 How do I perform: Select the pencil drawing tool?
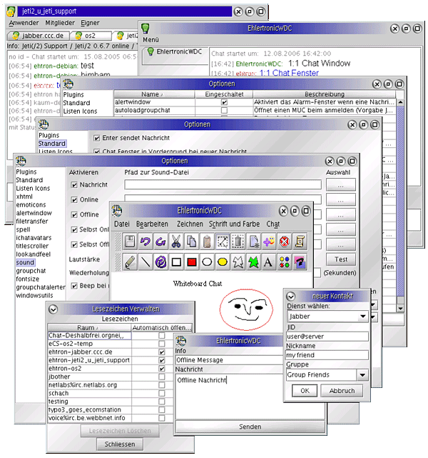tap(130, 262)
